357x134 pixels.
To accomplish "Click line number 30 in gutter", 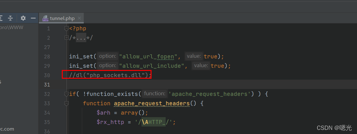I will pyautogui.click(x=47, y=75).
